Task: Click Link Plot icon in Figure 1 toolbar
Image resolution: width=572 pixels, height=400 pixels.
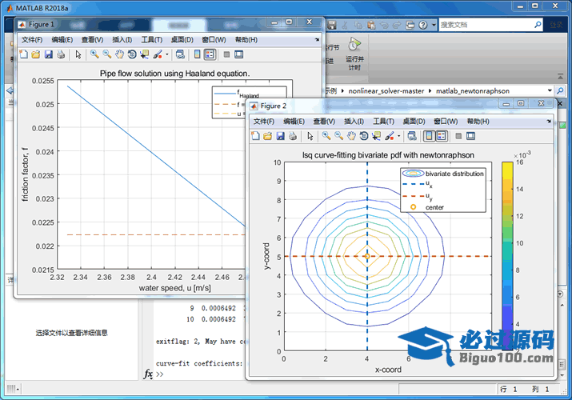Action: click(x=180, y=54)
